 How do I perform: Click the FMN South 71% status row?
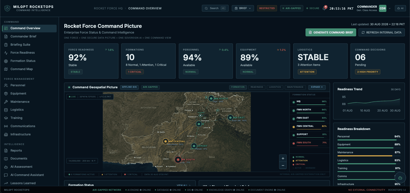pos(309,144)
